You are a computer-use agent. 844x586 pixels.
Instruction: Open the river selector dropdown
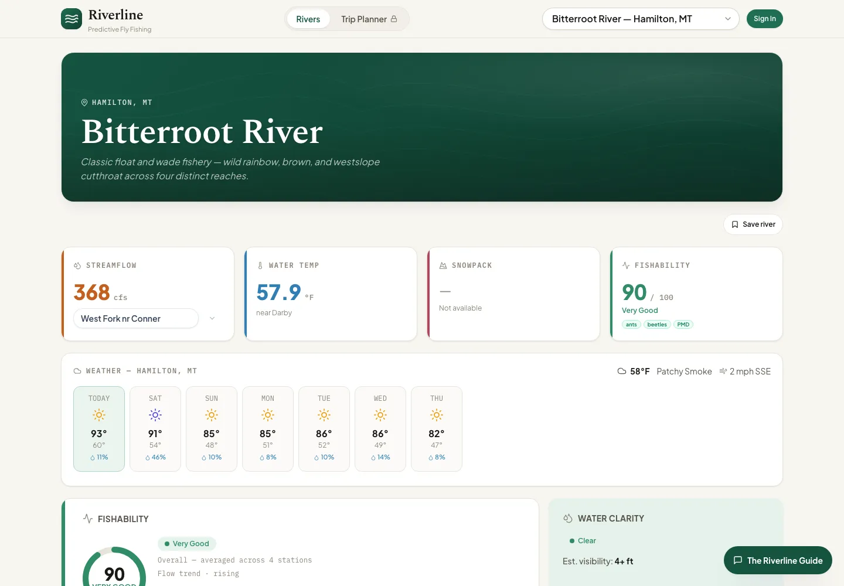point(641,19)
